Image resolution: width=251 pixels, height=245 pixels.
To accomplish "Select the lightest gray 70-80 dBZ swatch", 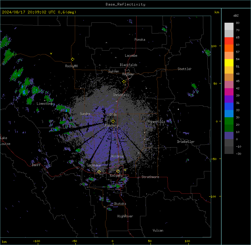I will [229, 26].
